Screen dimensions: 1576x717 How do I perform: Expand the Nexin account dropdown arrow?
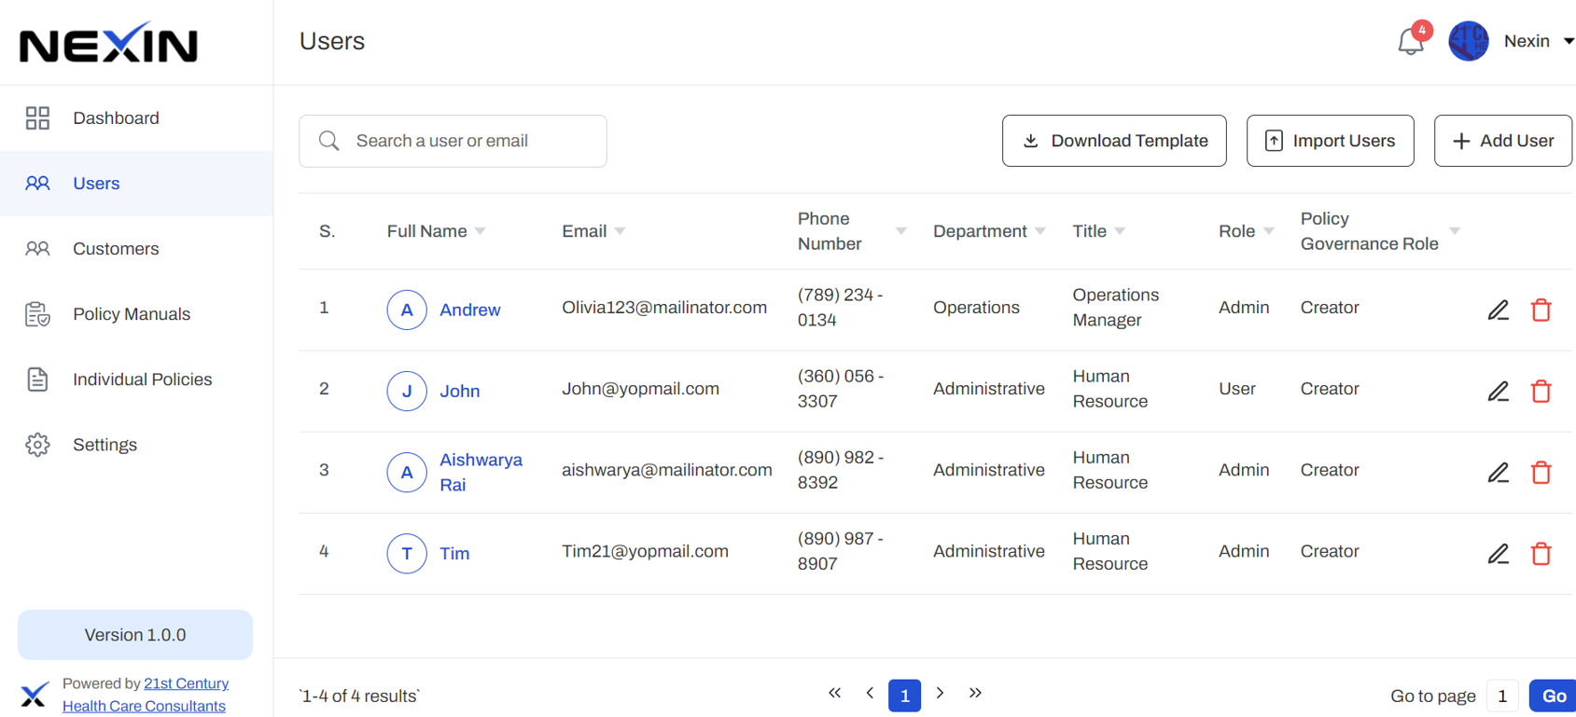click(x=1569, y=41)
